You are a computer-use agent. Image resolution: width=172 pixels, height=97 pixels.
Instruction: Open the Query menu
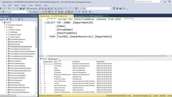16,5
